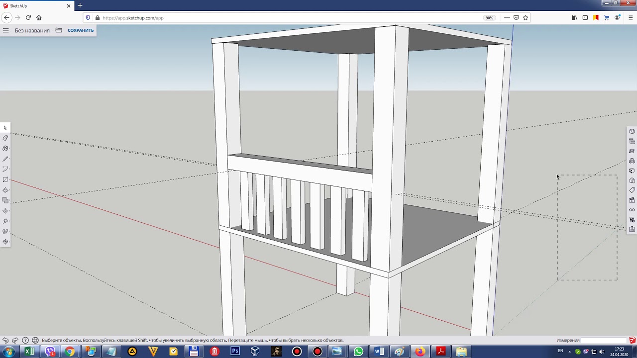
Task: Open WhatsApp from the taskbar
Action: pos(358,352)
